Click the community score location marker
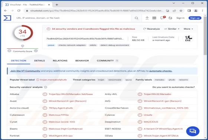Screen dimensions: 208x140 [23, 46]
